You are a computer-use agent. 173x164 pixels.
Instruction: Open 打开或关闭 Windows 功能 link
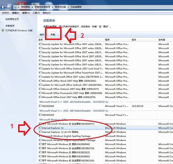19,30
